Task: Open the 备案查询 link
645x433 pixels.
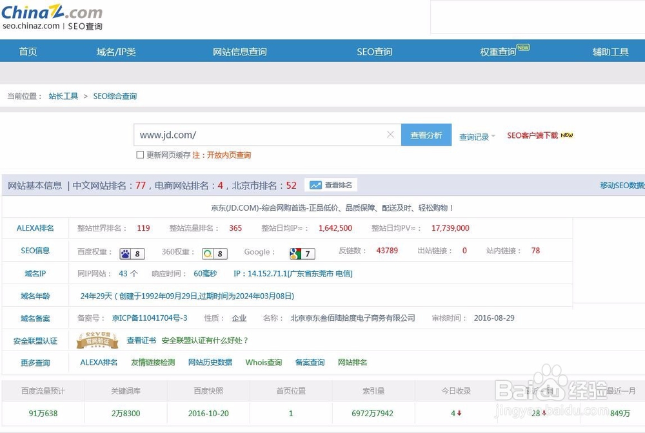Action: (x=310, y=362)
